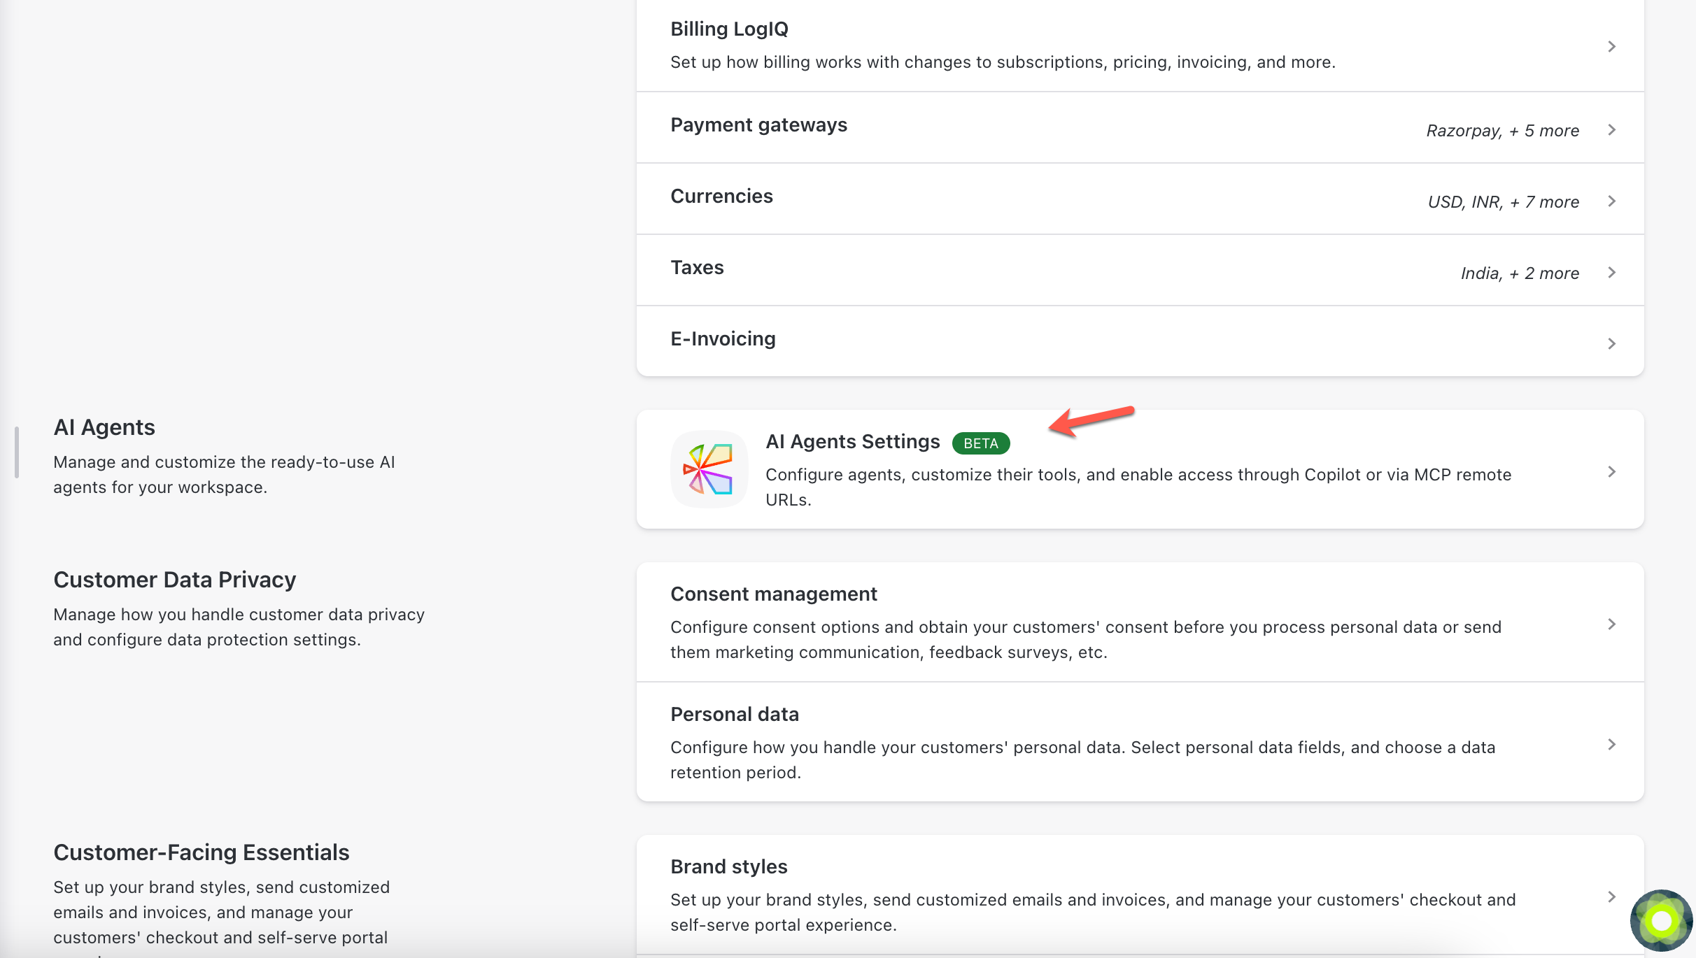Expand the Taxes row chevron
The height and width of the screenshot is (958, 1696).
[1612, 273]
